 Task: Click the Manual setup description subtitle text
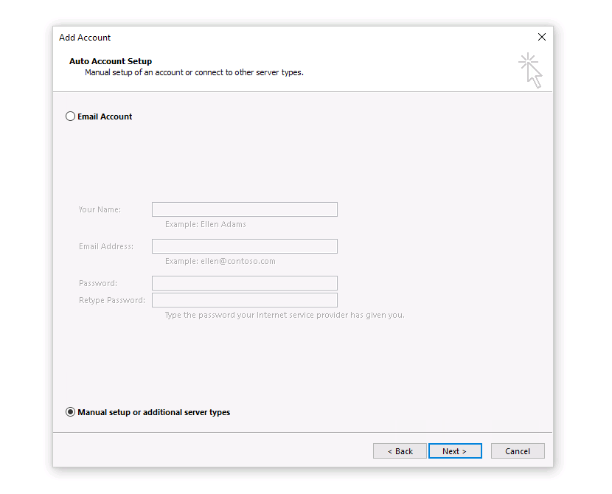tap(194, 73)
